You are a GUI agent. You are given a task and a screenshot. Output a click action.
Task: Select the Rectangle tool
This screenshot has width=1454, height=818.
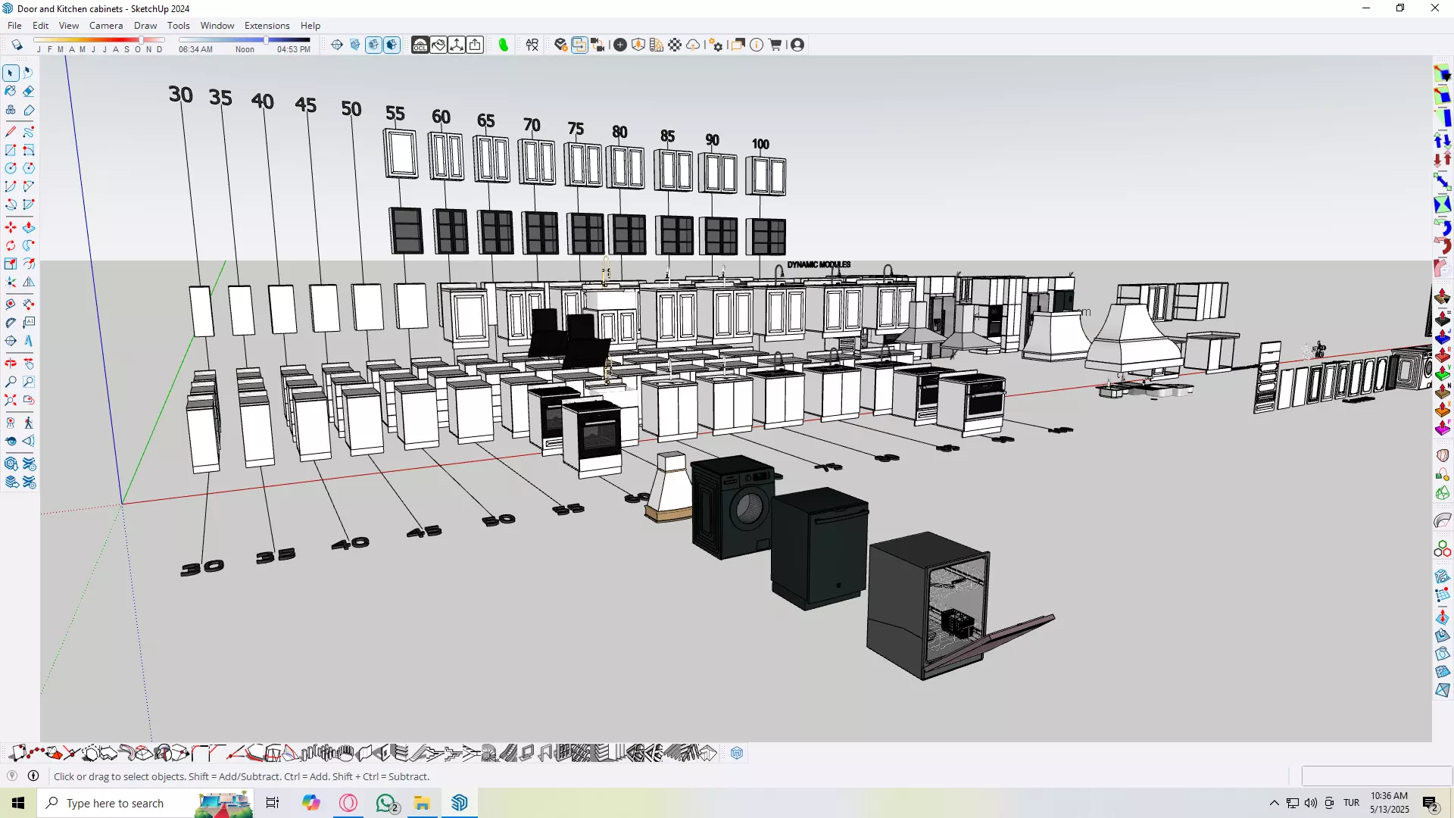point(11,150)
